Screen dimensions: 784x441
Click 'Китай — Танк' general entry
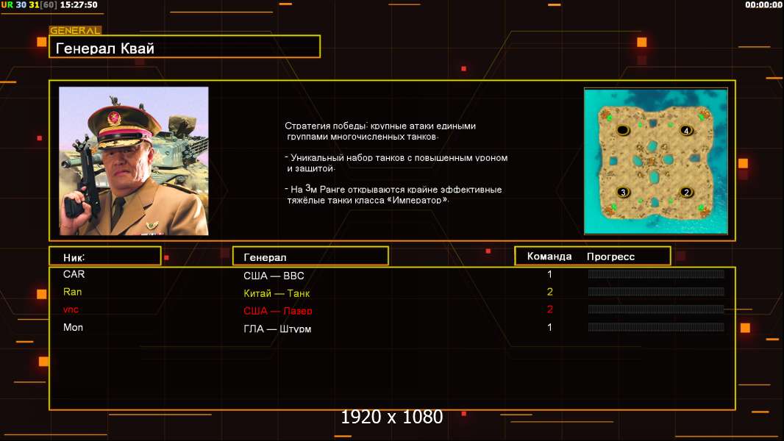coord(277,294)
